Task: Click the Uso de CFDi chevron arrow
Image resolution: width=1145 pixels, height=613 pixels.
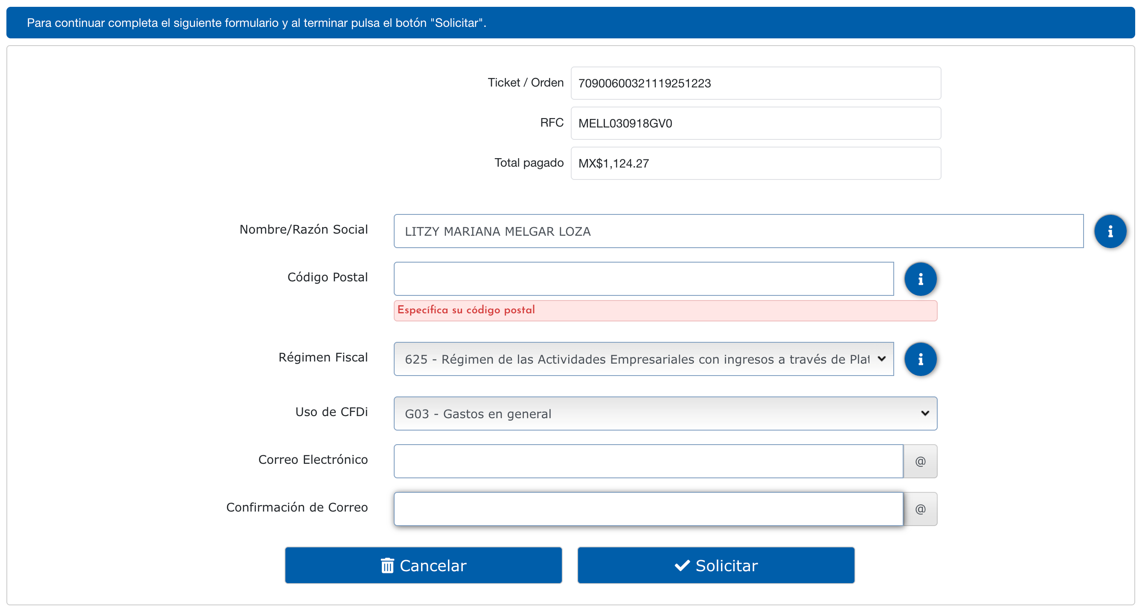Action: coord(925,413)
